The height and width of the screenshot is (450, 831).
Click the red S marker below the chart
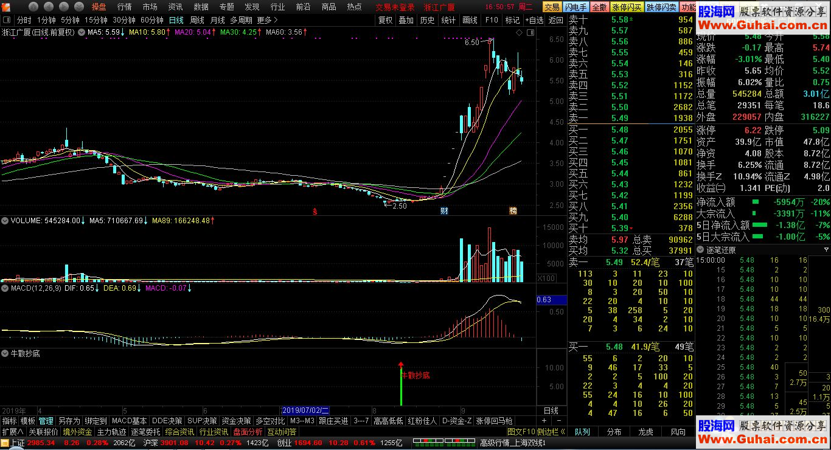[x=315, y=212]
